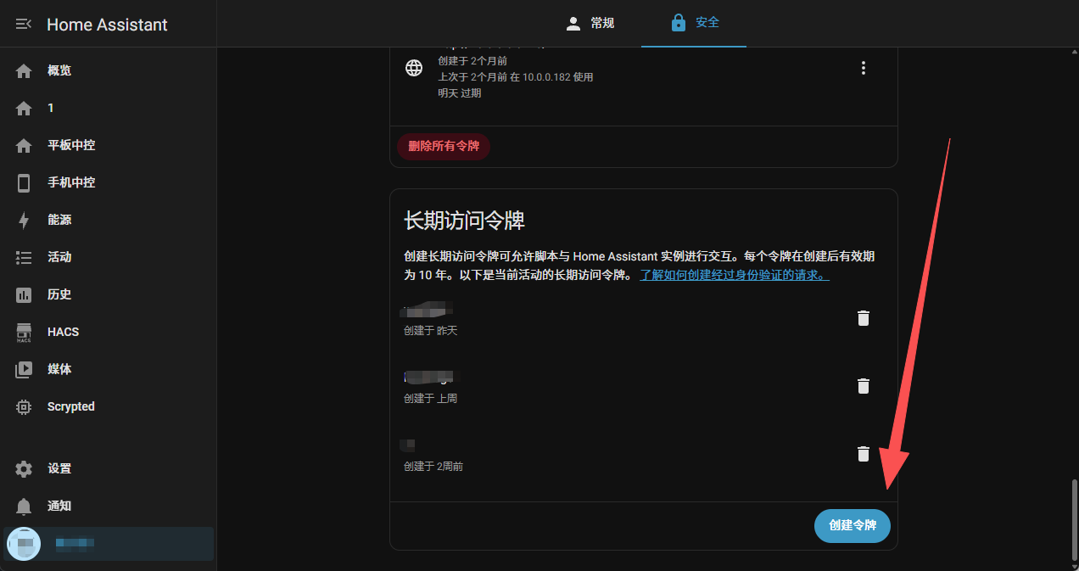The width and height of the screenshot is (1079, 571).
Task: Click the text 创建于 2周前
Action: point(433,467)
